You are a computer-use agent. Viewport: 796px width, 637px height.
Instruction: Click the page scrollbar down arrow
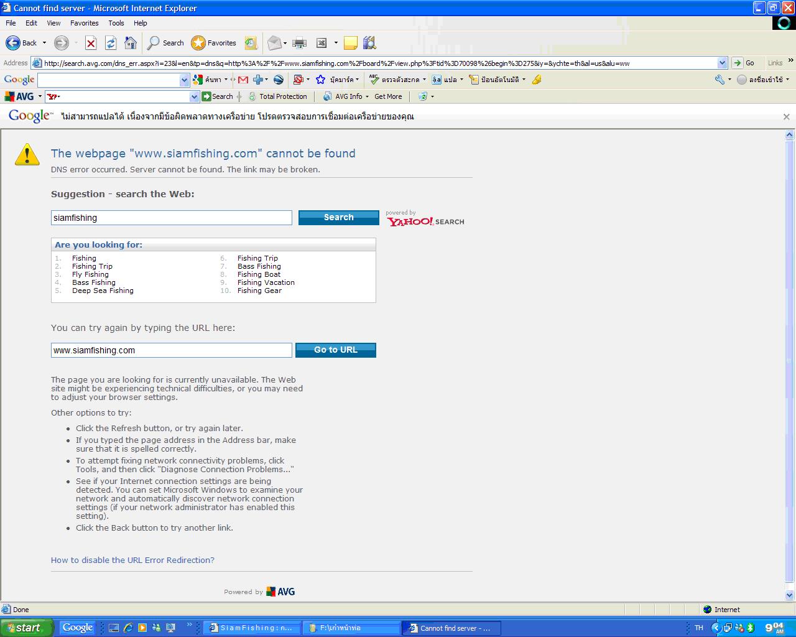pyautogui.click(x=790, y=595)
